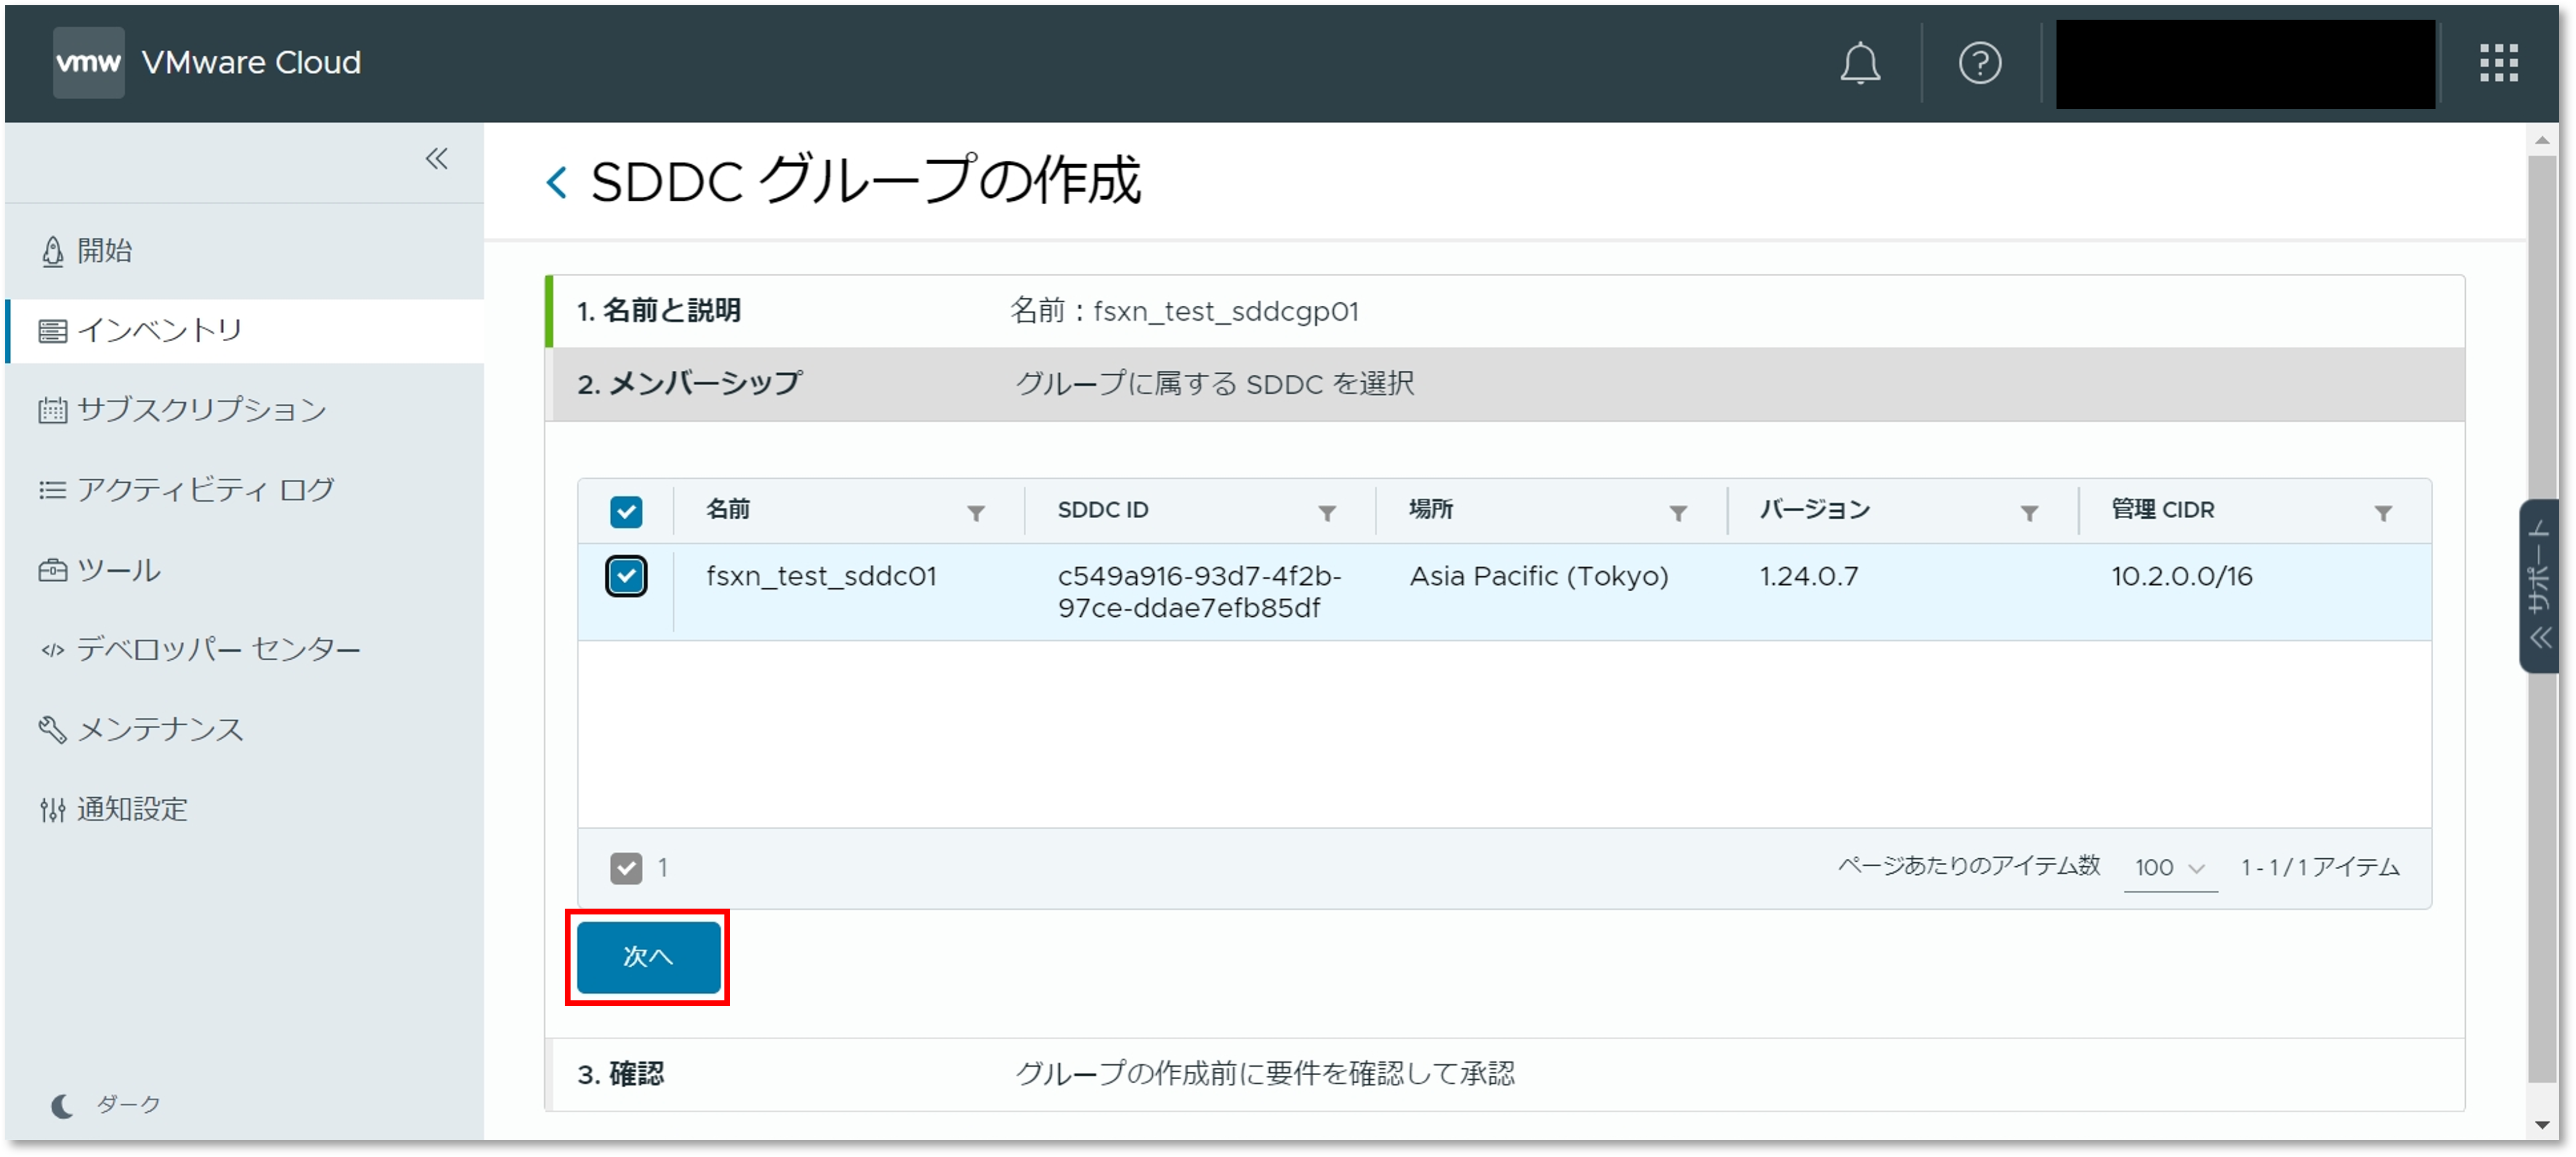
Task: Click the version 1.24.0.7 cell
Action: point(1809,576)
